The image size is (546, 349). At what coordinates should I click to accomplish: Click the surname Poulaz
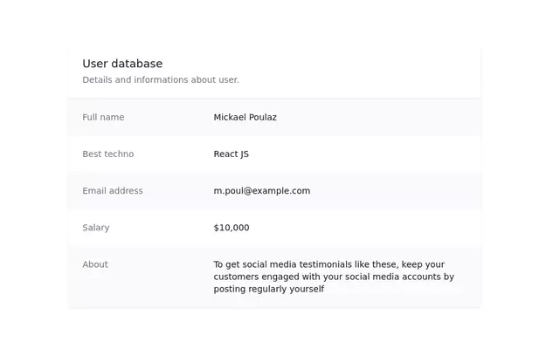pyautogui.click(x=261, y=118)
